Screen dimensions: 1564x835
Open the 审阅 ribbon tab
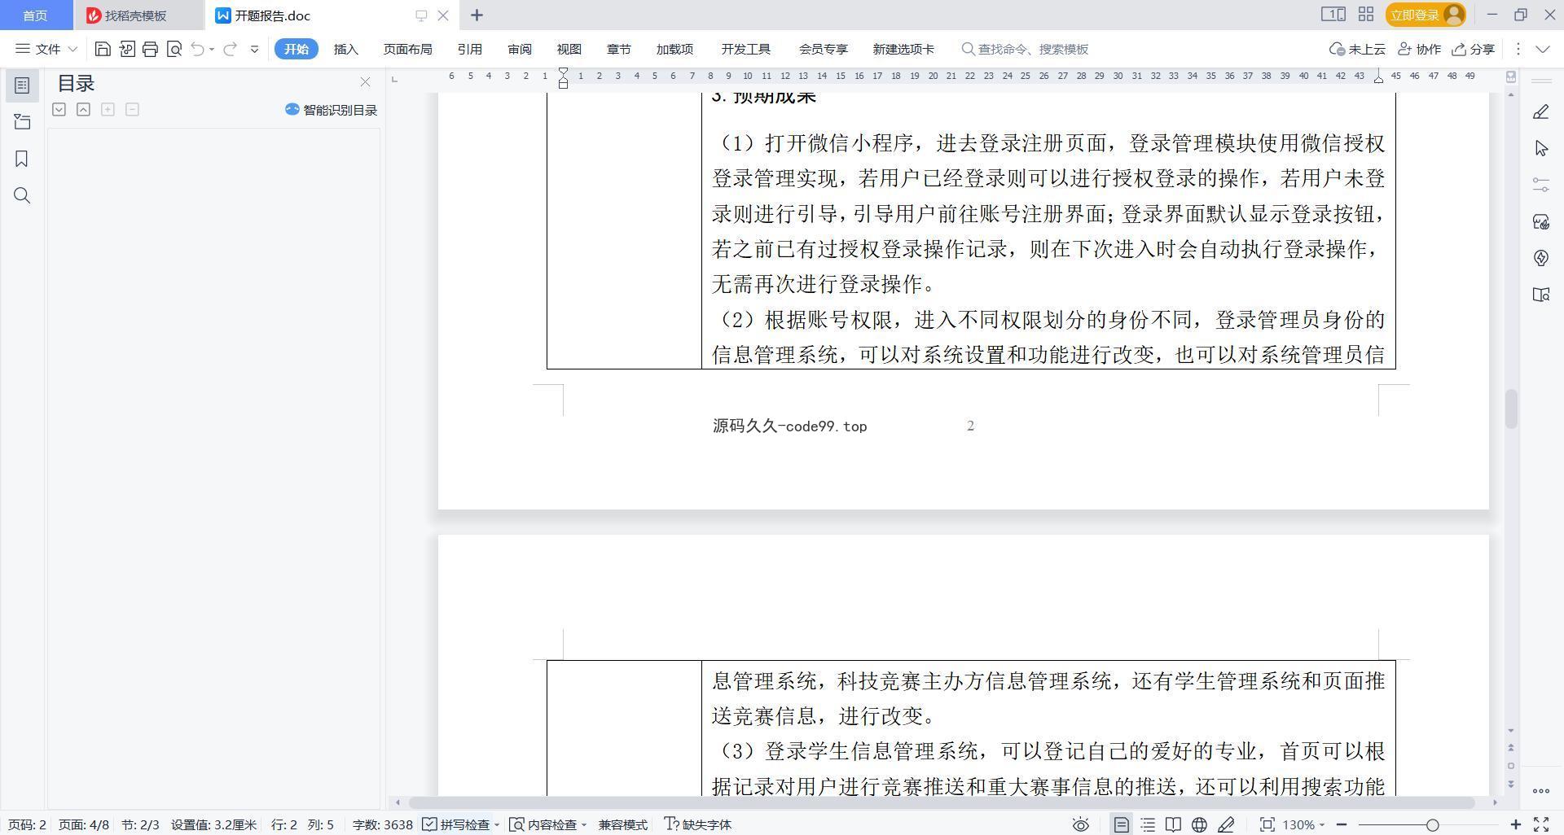(520, 49)
